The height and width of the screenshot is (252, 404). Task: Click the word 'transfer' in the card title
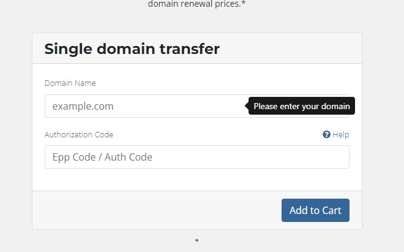pos(190,49)
